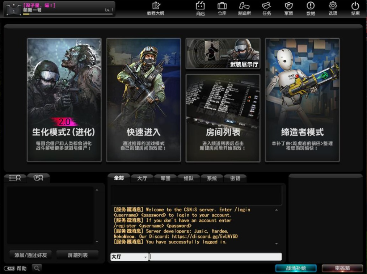Open the 选项 options gear icon
Viewport: 367px width, 274px height.
point(333,9)
